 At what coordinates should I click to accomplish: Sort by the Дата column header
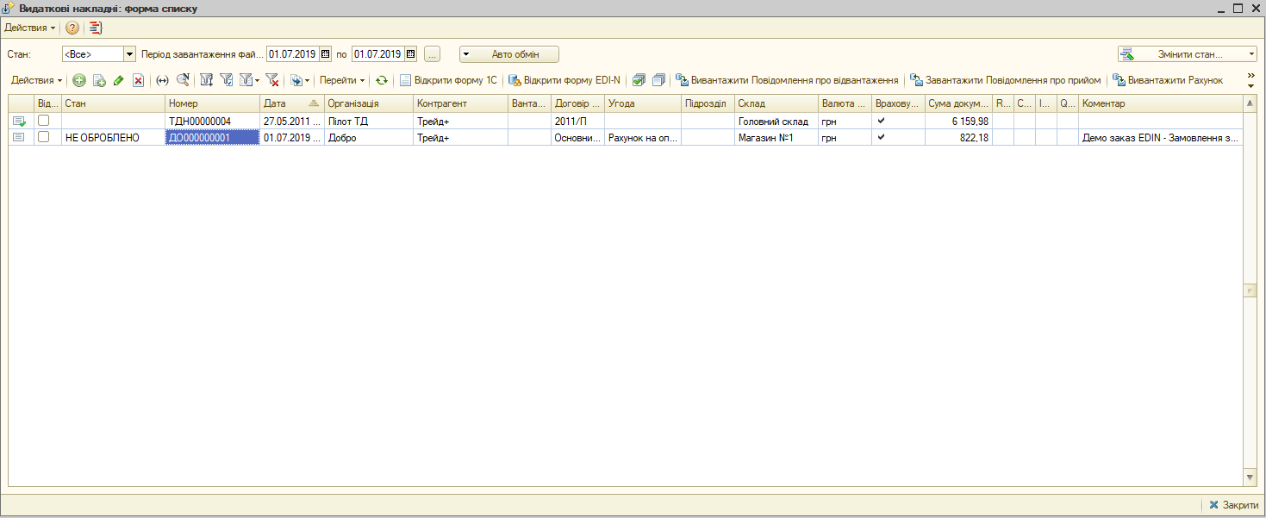click(291, 103)
